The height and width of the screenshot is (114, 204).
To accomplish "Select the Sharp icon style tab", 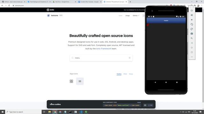I will 131,74.
